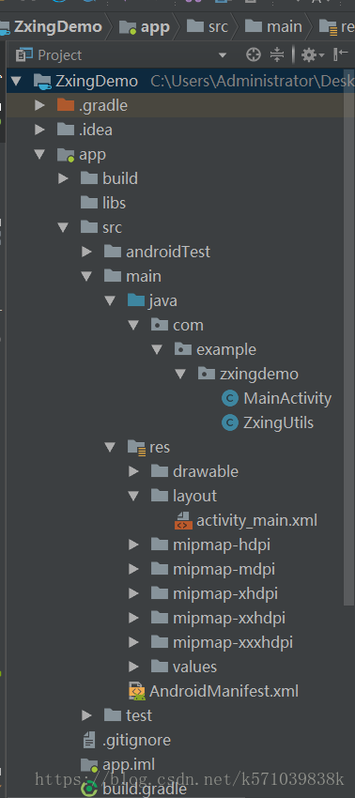Screen dimensions: 355x798
Task: Collapse the app module node
Action: (x=39, y=154)
